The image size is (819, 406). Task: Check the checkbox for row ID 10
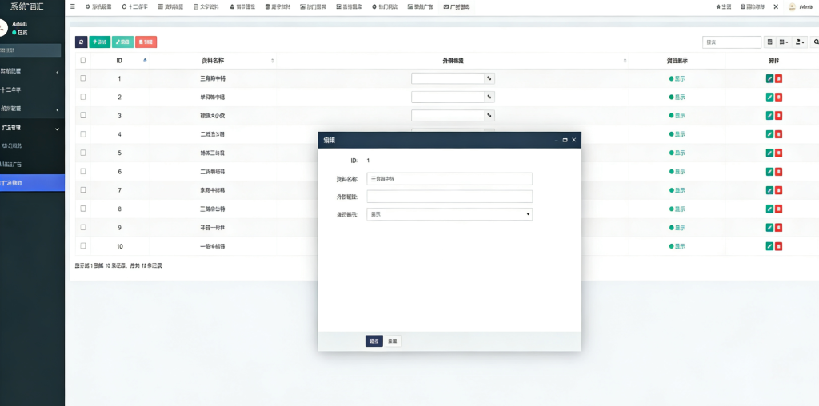click(82, 246)
